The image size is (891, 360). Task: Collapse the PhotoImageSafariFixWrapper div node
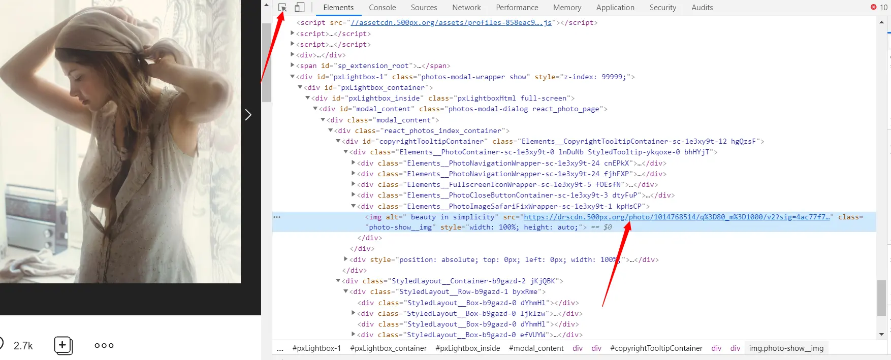pos(354,206)
